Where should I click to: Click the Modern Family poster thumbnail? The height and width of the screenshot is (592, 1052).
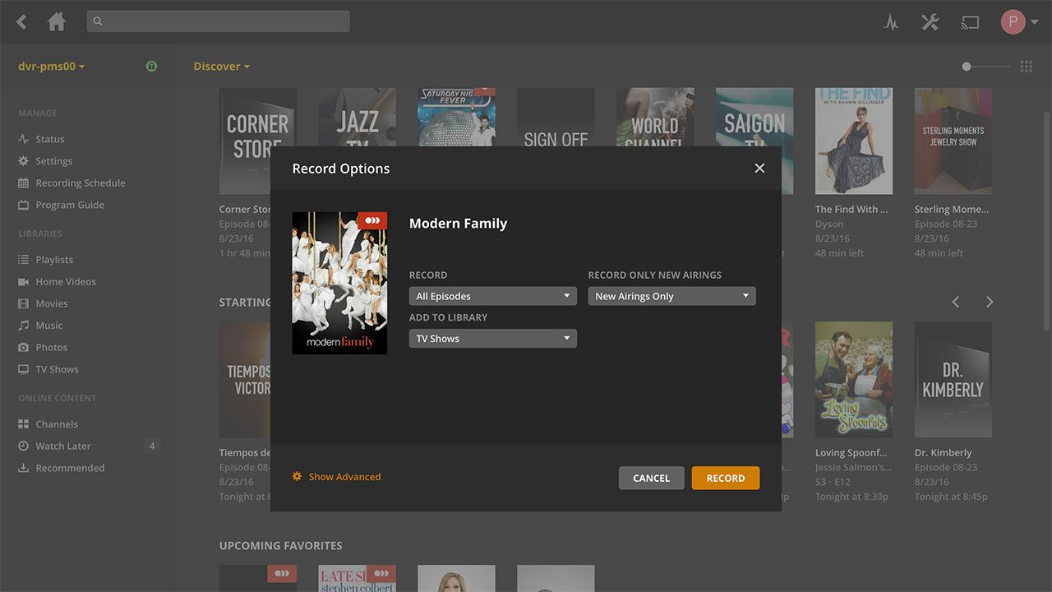point(339,283)
